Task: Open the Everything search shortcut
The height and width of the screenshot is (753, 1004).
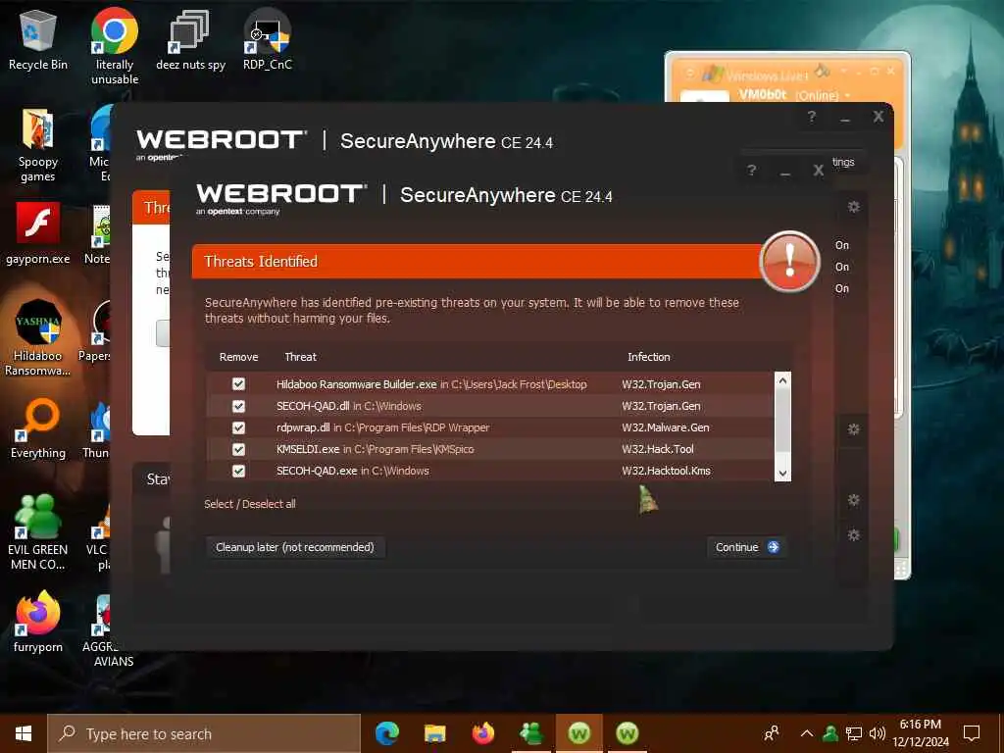Action: coord(38,429)
